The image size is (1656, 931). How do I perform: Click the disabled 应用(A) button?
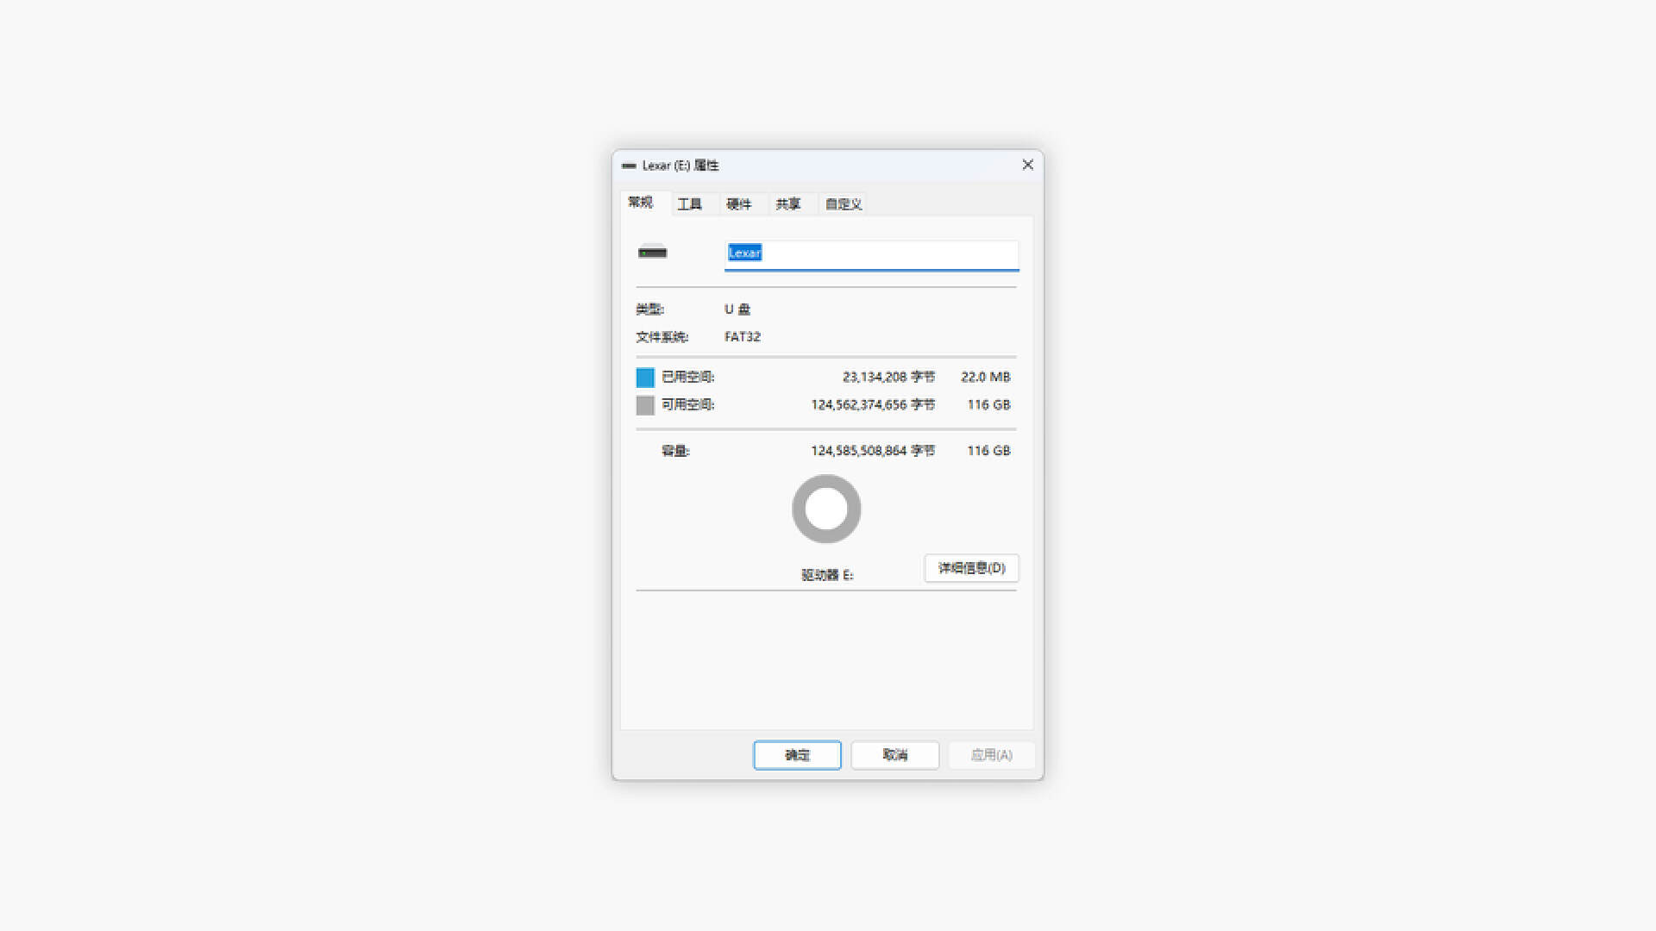992,754
